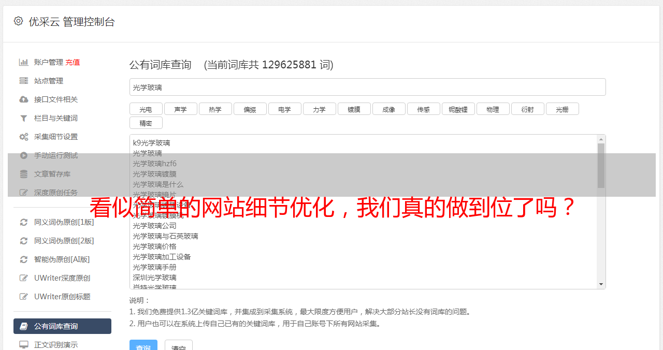The width and height of the screenshot is (663, 350).
Task: Open 接口文件相关 cloud icon
Action: point(24,99)
